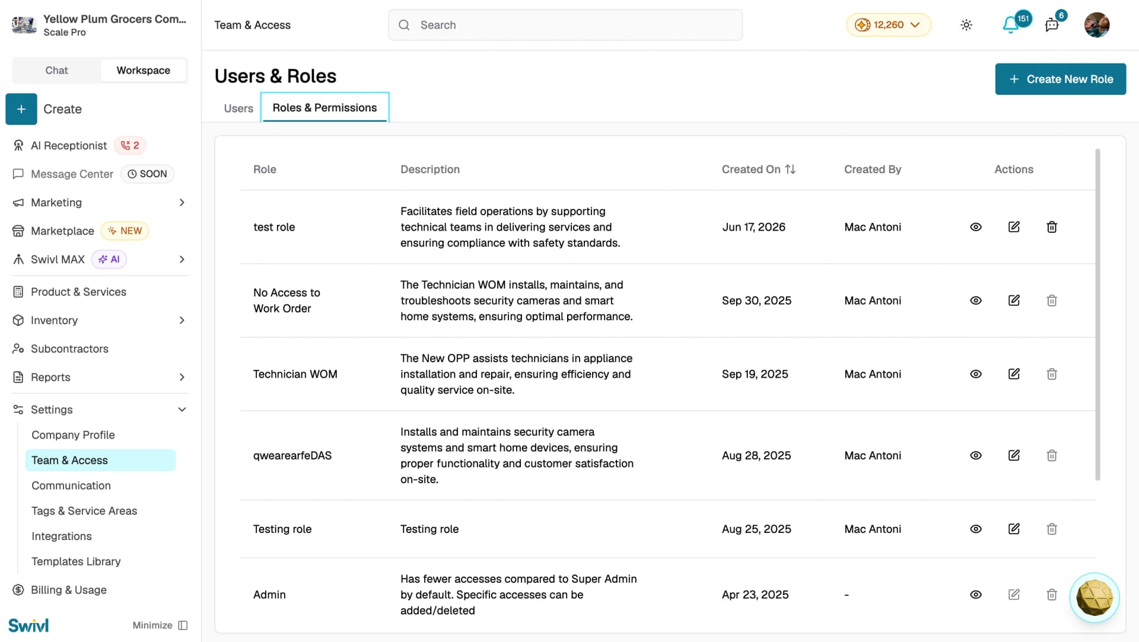Viewport: 1139px width, 642px height.
Task: Click the plus Create button
Action: tap(21, 109)
